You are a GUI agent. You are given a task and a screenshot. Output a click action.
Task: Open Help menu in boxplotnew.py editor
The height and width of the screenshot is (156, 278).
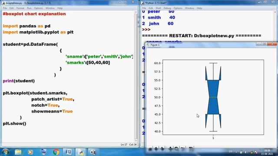[x=60, y=8]
